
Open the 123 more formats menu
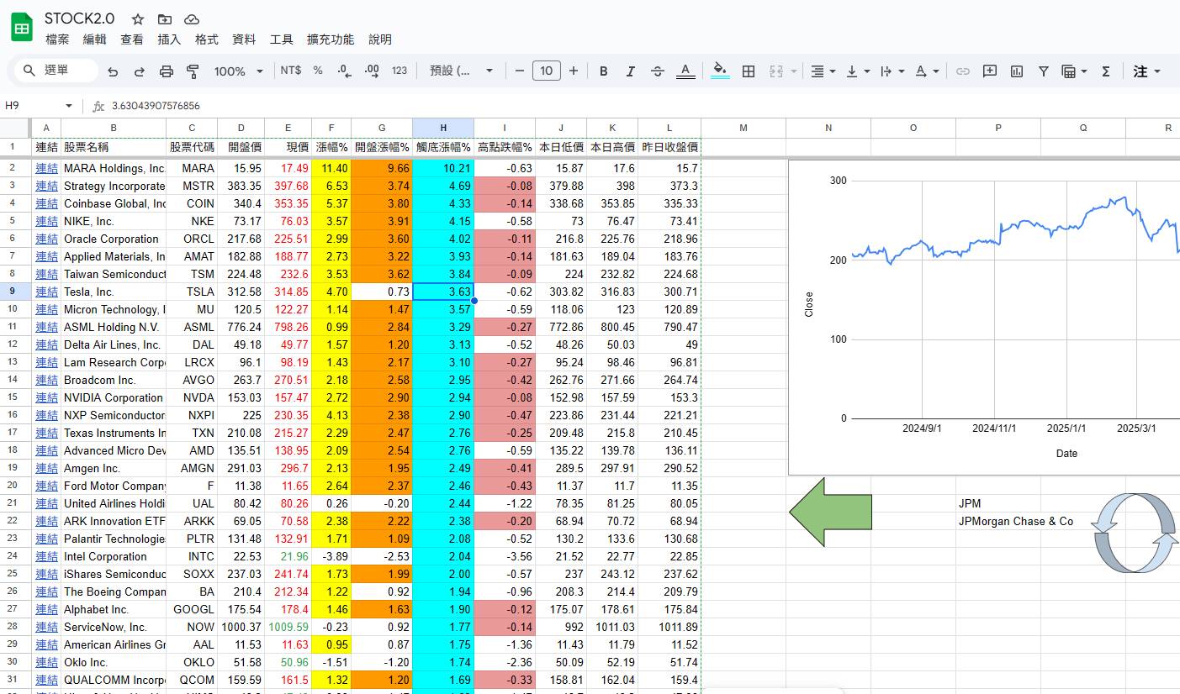tap(400, 71)
